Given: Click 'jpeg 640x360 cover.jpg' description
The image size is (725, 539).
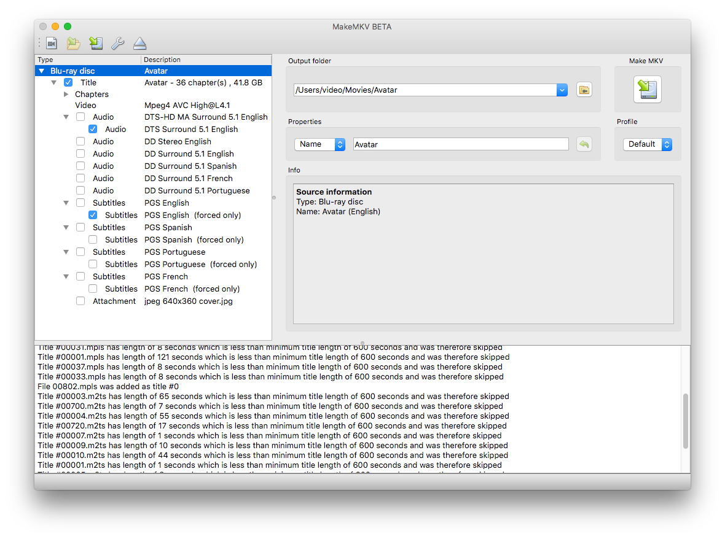Looking at the screenshot, I should tap(188, 301).
